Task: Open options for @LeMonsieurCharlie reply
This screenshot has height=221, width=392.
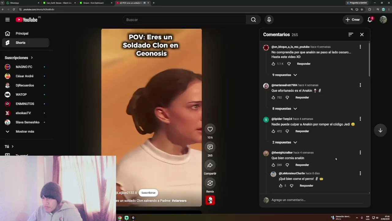Action: coord(360,173)
